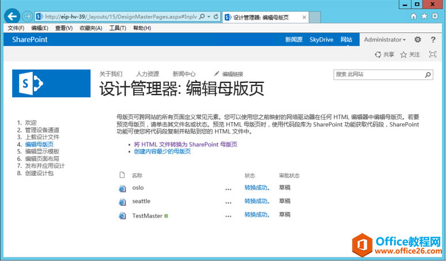Screen dimensions: 446x261
Task: Click 草稿 approval status for oslo
Action: (x=285, y=188)
